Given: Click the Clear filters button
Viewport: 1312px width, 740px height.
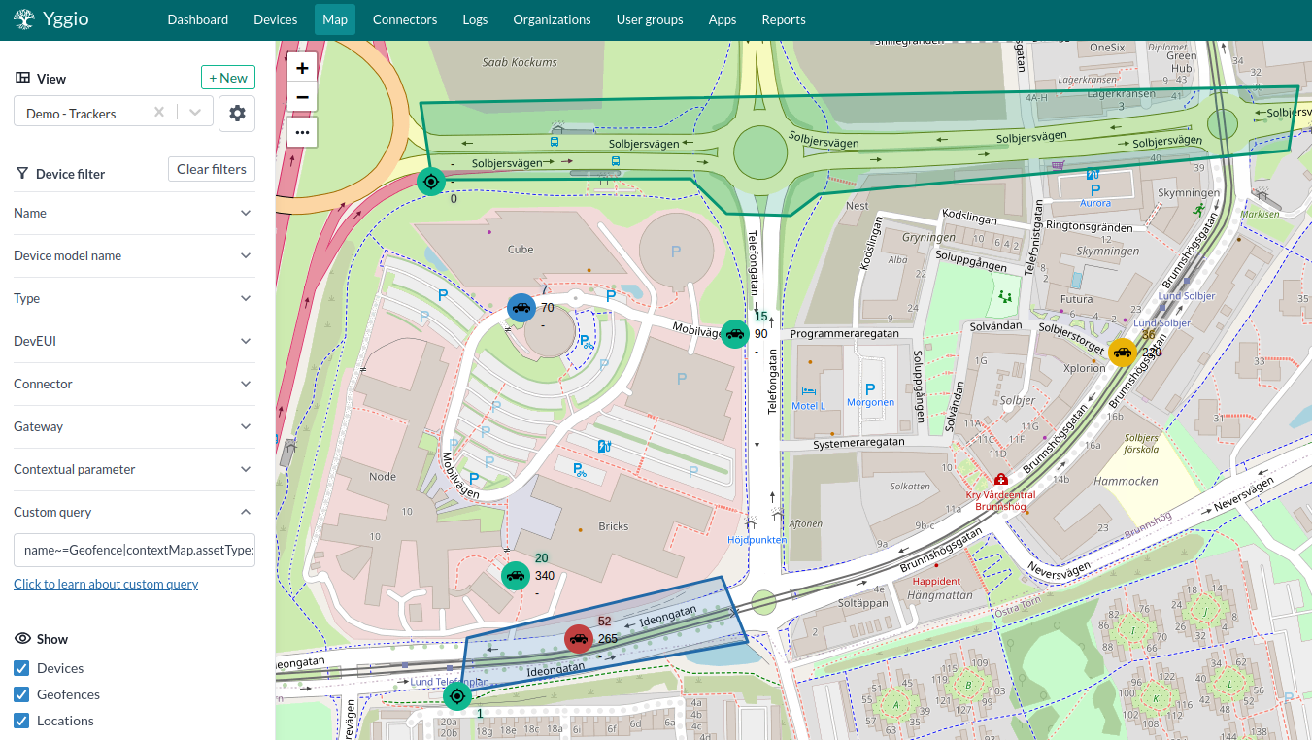Looking at the screenshot, I should coord(211,168).
